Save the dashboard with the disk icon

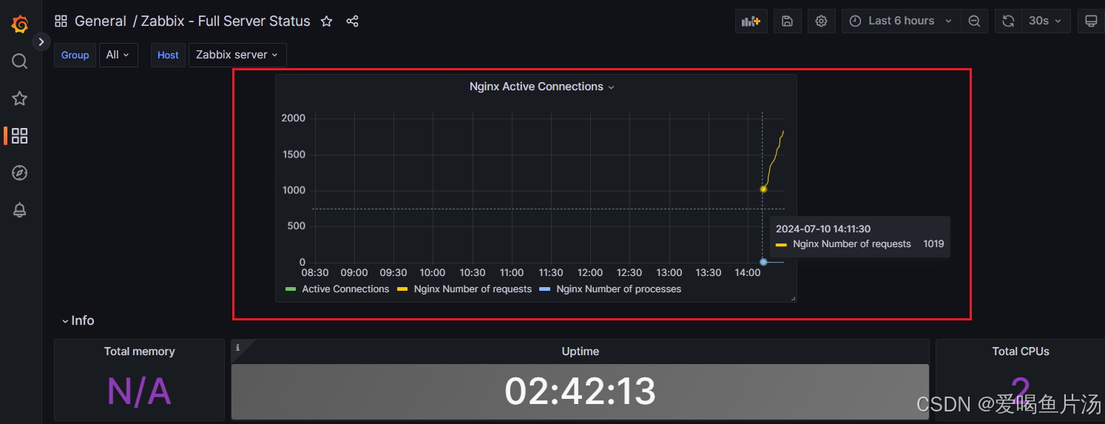click(787, 21)
